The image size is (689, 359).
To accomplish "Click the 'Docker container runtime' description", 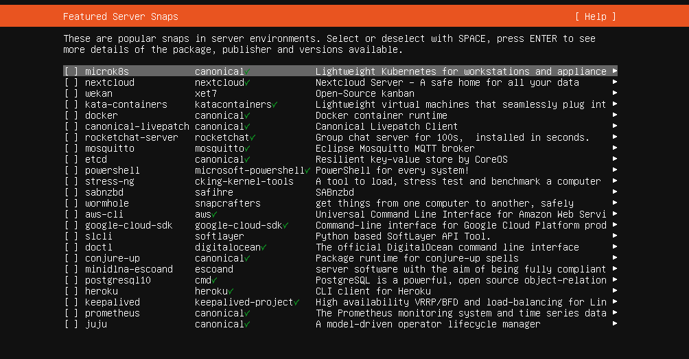I will tap(382, 115).
